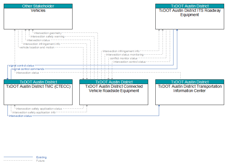Image resolution: width=227 pixels, height=166 pixels.
Task: Click teal header above Connected Vehicle Roadside Equipment
Action: (114, 82)
